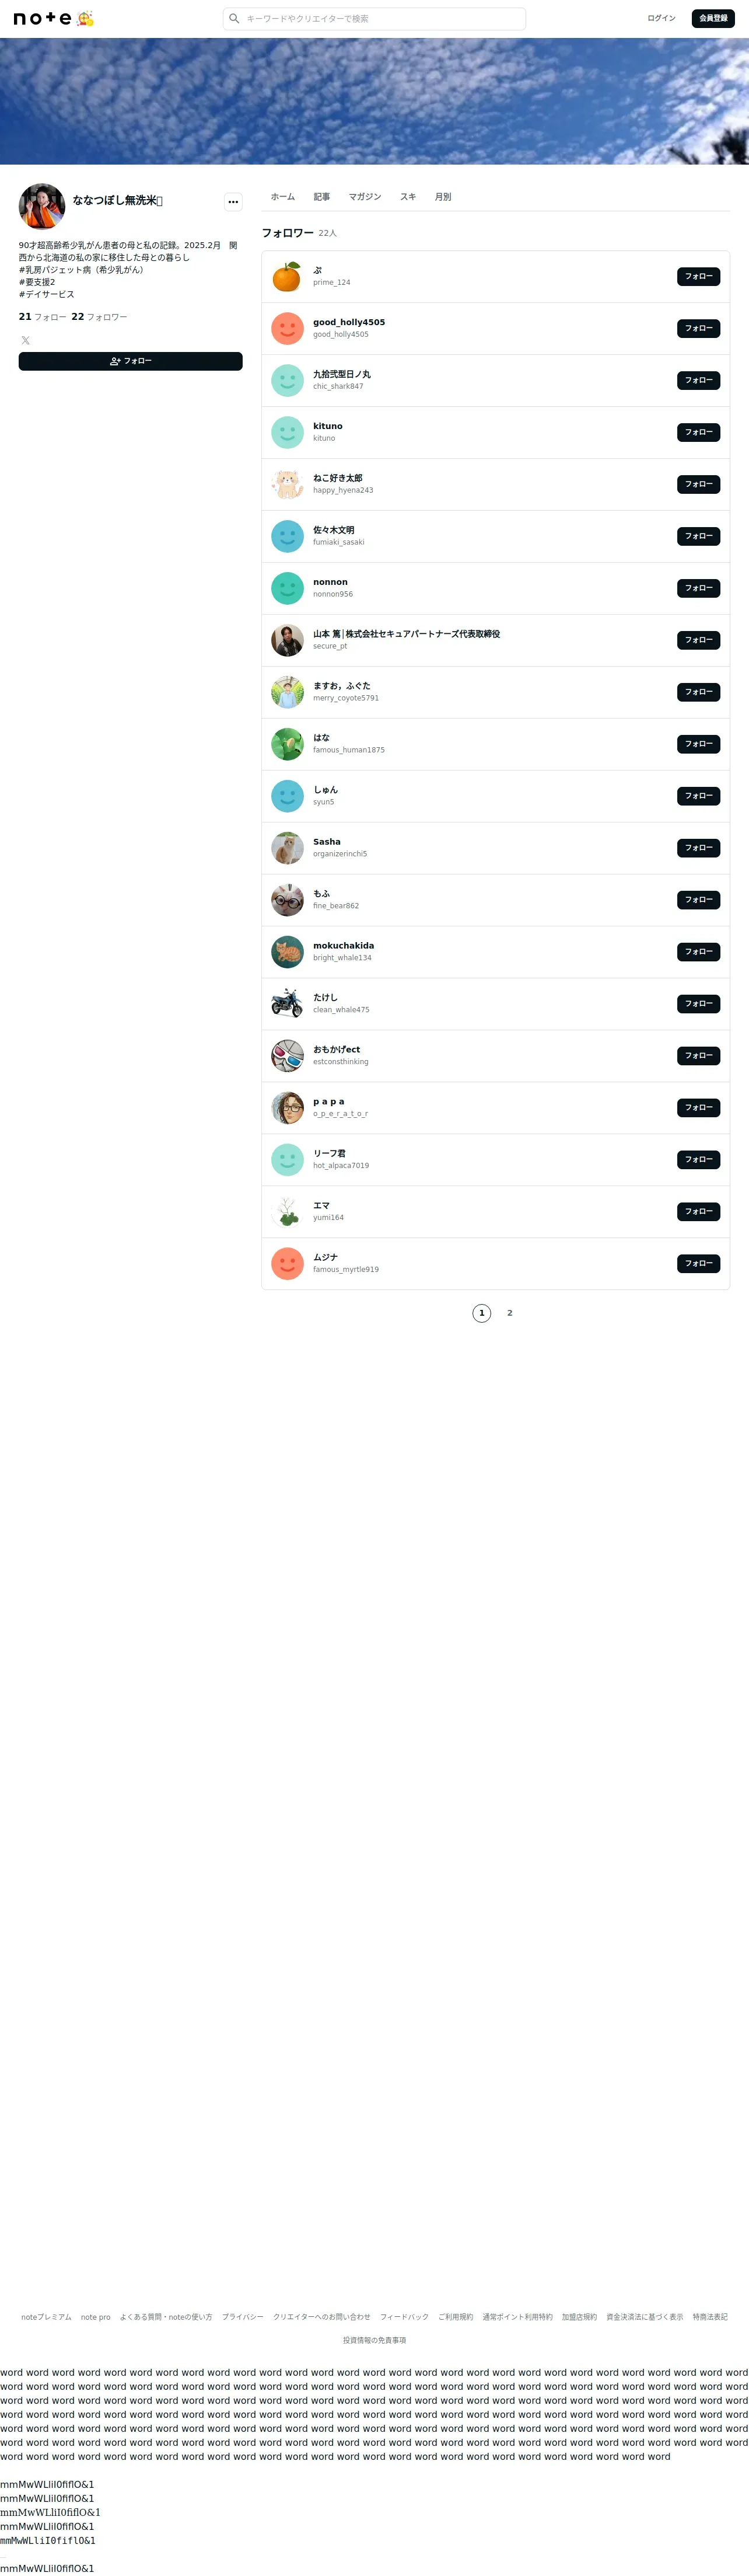Click the search magnifier icon
749x2576 pixels.
(235, 18)
